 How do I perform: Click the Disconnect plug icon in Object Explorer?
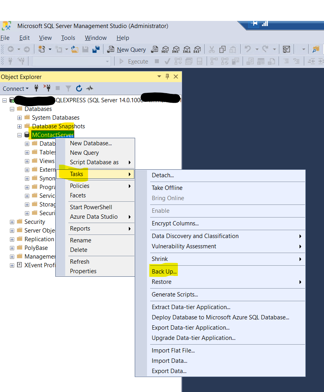pyautogui.click(x=47, y=88)
